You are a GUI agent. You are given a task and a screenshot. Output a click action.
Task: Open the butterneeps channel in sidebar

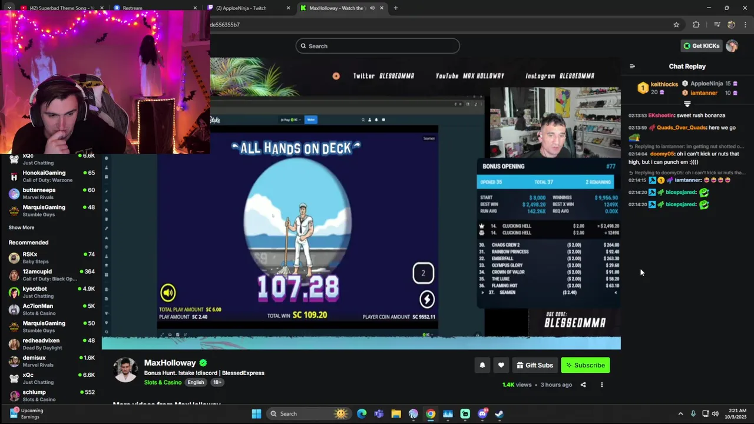click(52, 193)
